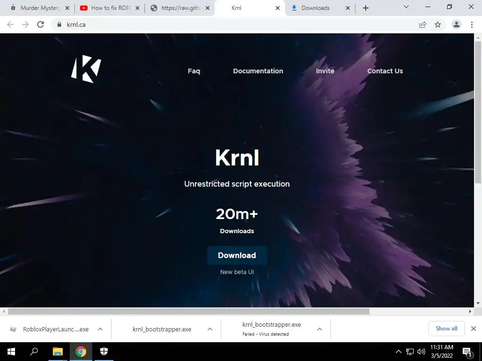482x361 pixels.
Task: Click the Invite link
Action: point(325,71)
